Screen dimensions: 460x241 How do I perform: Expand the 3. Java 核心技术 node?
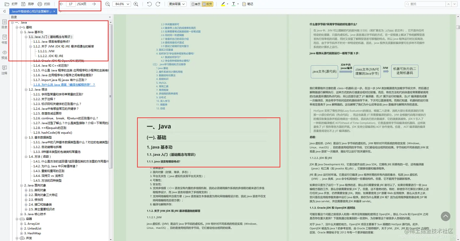[x=22, y=214]
